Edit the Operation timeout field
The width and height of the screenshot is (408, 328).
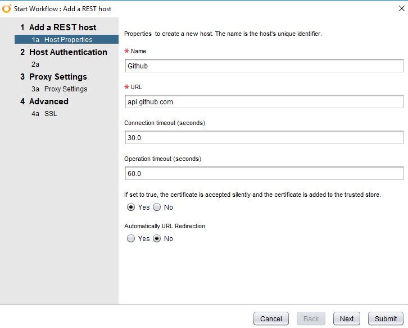click(264, 173)
